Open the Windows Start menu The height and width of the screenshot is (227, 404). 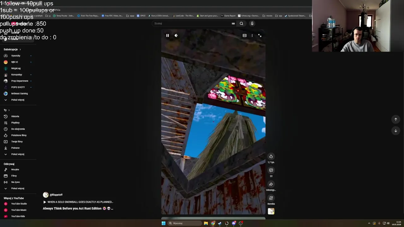pyautogui.click(x=163, y=223)
